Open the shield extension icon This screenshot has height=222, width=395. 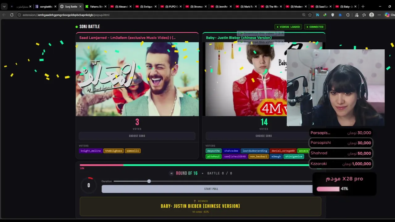point(332,15)
